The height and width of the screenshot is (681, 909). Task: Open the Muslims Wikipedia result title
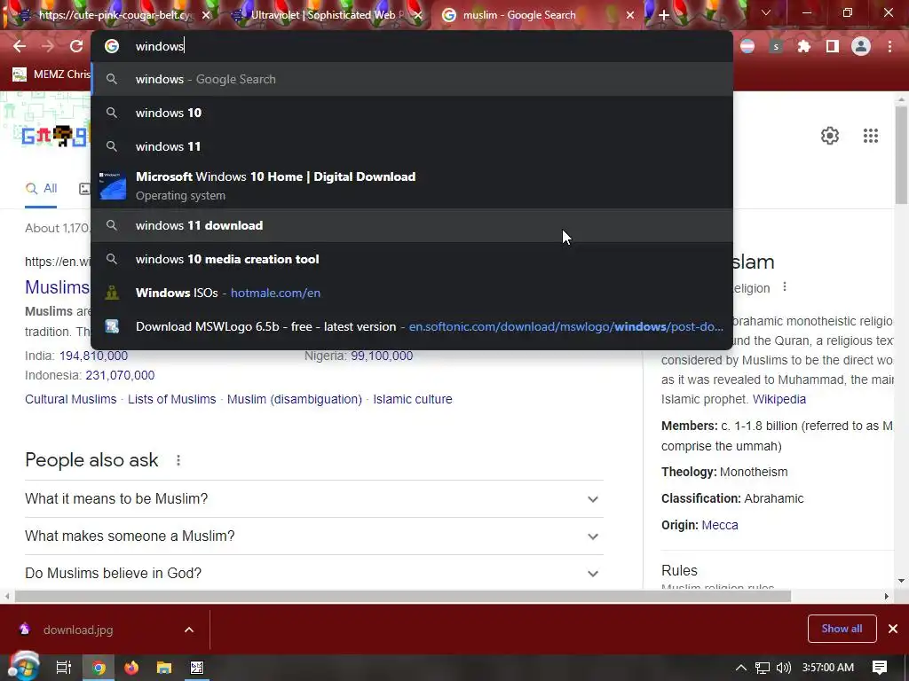[57, 287]
